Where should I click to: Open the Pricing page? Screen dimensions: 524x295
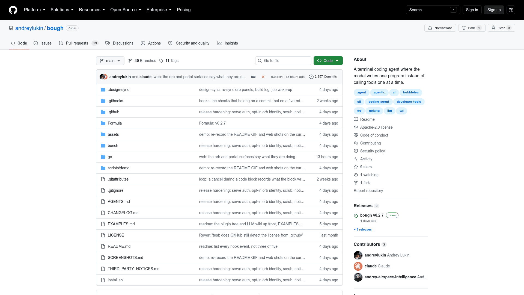tap(184, 10)
